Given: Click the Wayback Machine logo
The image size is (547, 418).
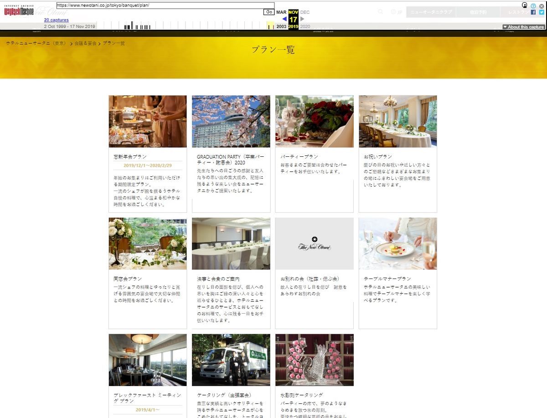Looking at the screenshot, I should 19,10.
